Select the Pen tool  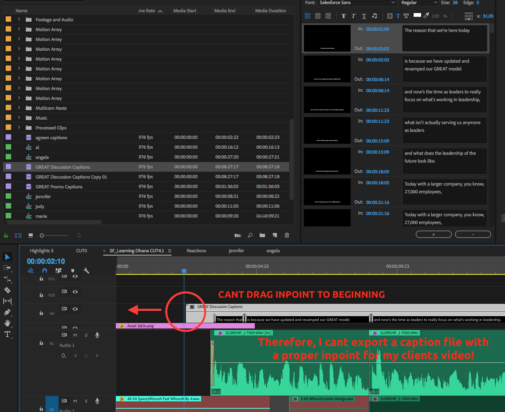7,312
